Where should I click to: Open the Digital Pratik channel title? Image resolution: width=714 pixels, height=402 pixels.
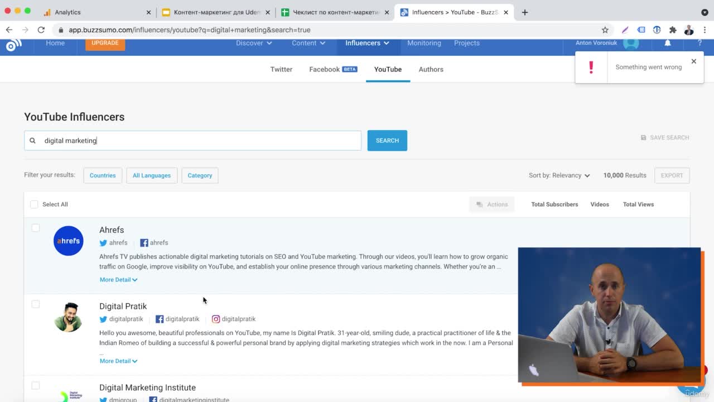tap(123, 307)
